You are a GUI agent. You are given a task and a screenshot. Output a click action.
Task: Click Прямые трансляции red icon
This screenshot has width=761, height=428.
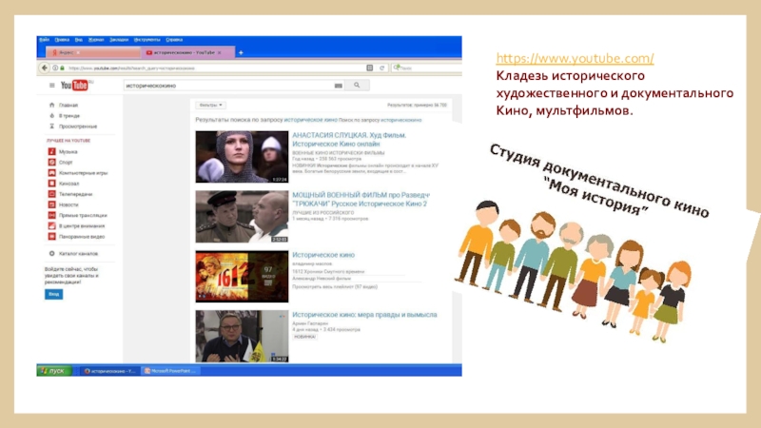52,216
